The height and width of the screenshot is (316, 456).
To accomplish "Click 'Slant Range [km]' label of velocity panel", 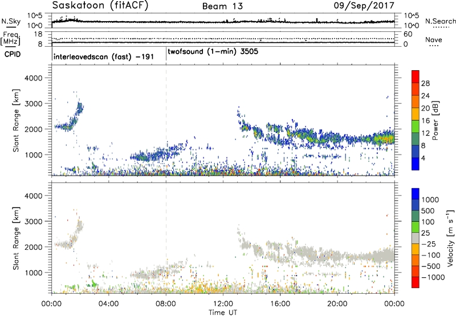I will coord(16,238).
